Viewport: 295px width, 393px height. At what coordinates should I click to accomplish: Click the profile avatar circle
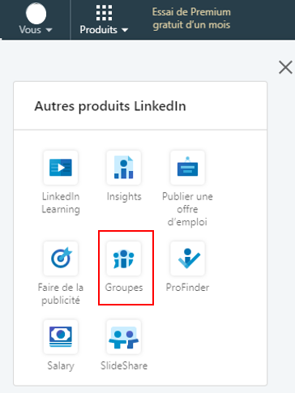point(36,14)
